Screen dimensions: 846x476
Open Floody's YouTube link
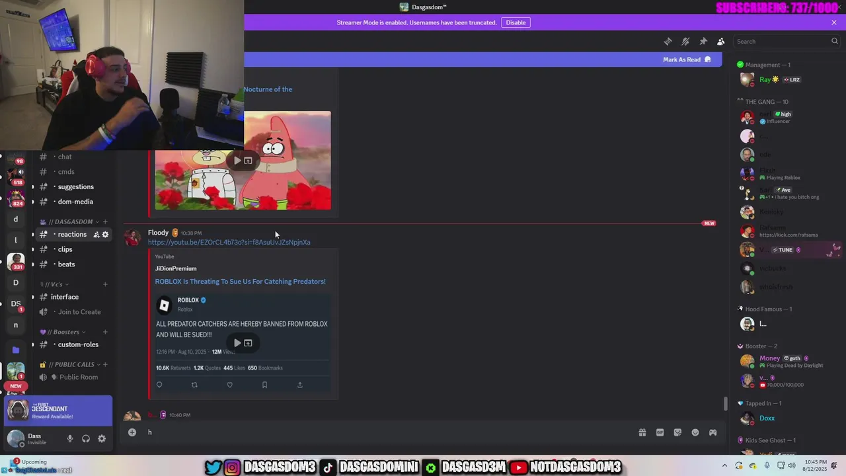[x=229, y=242]
